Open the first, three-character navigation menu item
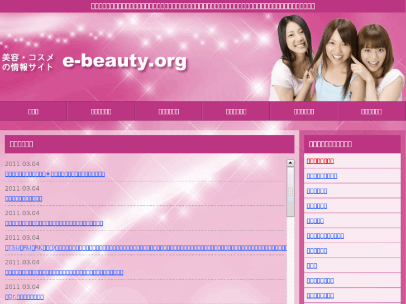Screen dimensions: 406x304 tap(34, 112)
